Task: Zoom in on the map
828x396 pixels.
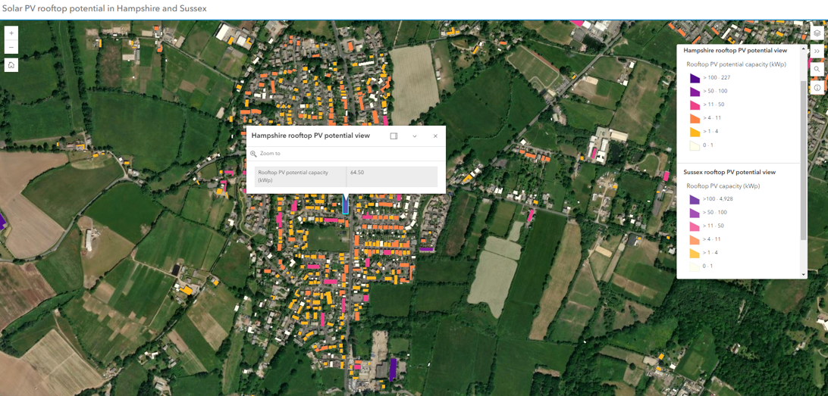Action: [11, 33]
